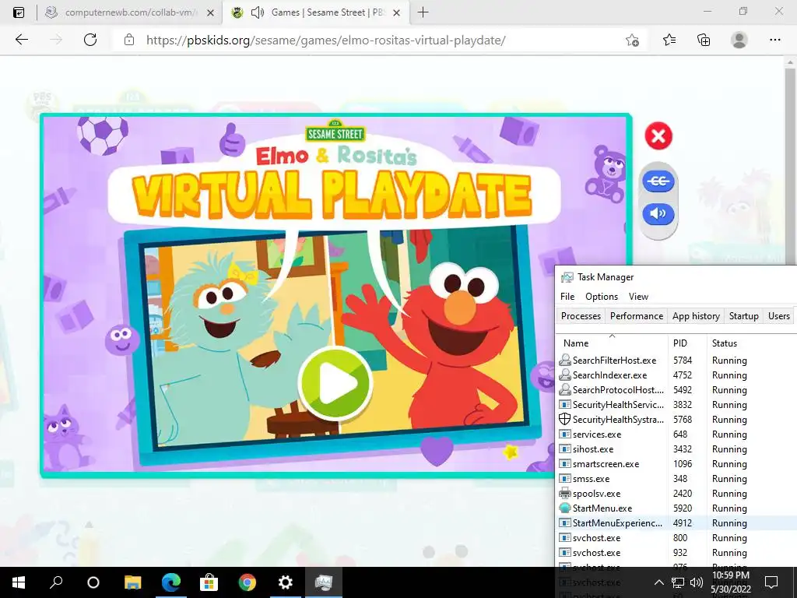Image resolution: width=797 pixels, height=598 pixels.
Task: Select SearchIndexer.exe process row
Action: (x=676, y=375)
